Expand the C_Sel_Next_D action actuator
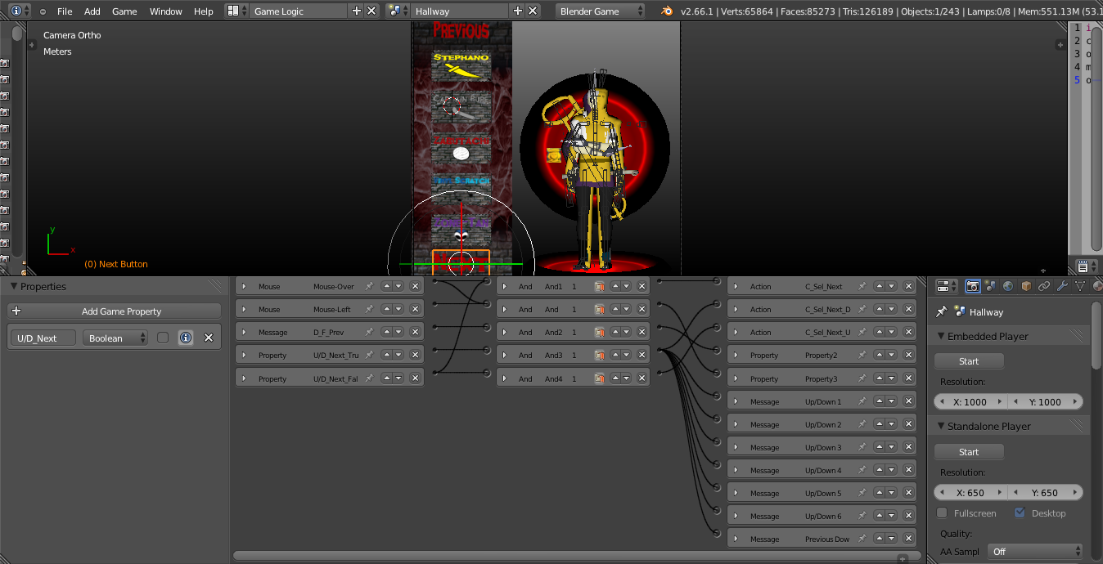 (736, 309)
